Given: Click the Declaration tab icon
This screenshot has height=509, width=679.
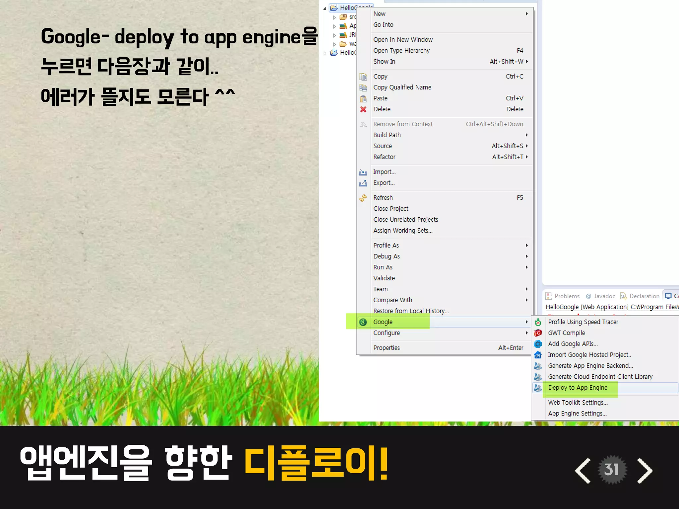Looking at the screenshot, I should coord(624,296).
